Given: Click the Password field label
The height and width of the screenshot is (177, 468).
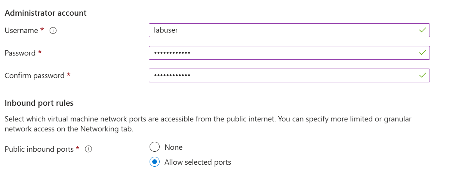Looking at the screenshot, I should click(20, 53).
